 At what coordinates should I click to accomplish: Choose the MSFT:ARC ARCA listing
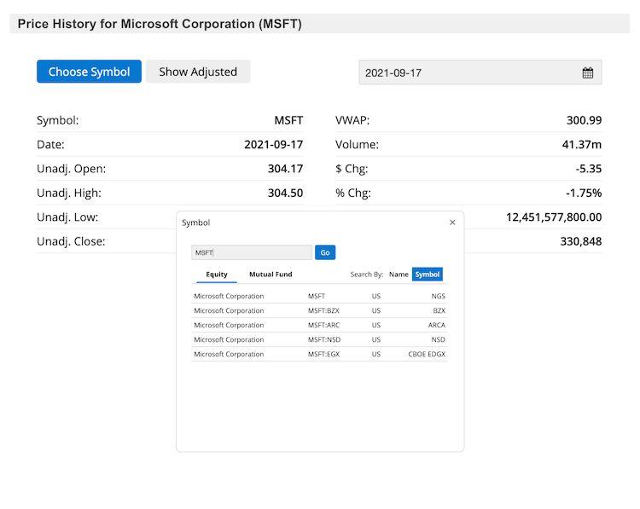[x=319, y=325]
